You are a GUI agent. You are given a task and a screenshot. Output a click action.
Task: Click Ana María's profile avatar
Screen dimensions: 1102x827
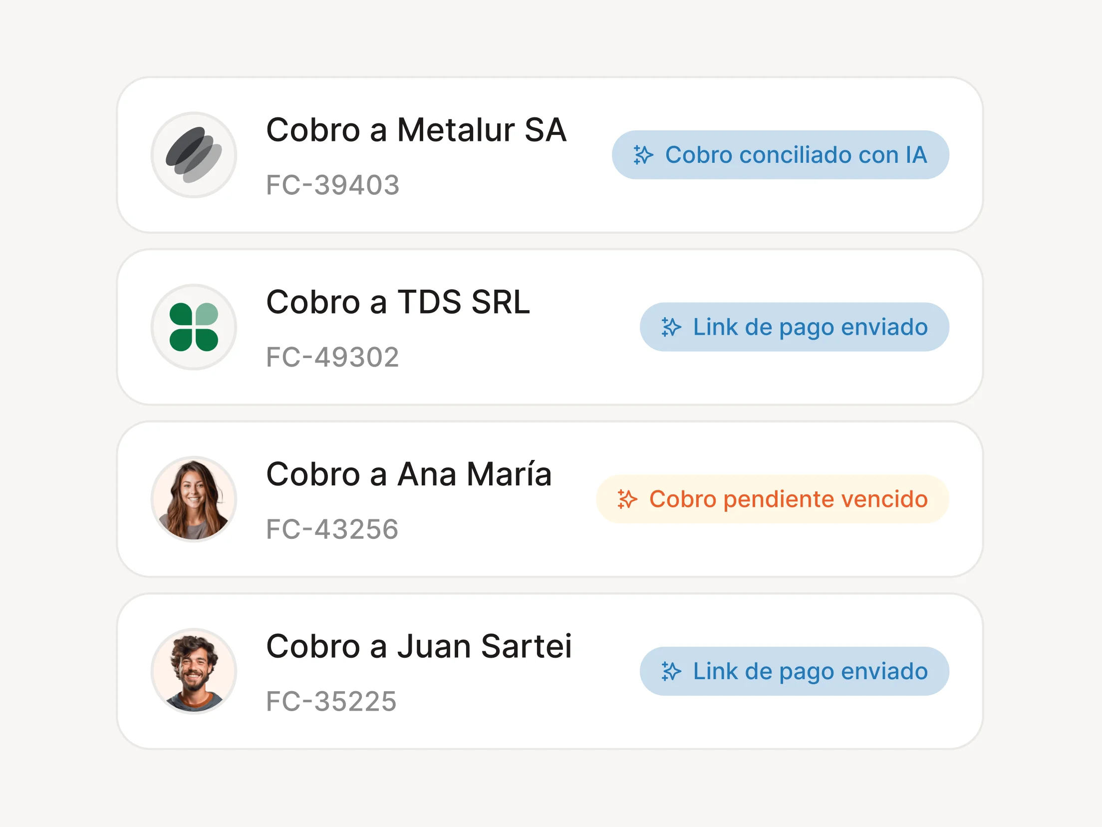click(x=194, y=499)
